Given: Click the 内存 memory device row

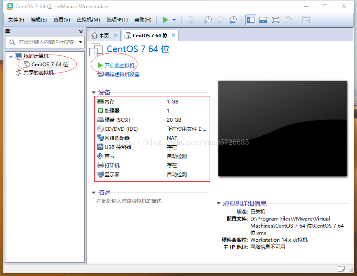Looking at the screenshot, I should point(152,102).
